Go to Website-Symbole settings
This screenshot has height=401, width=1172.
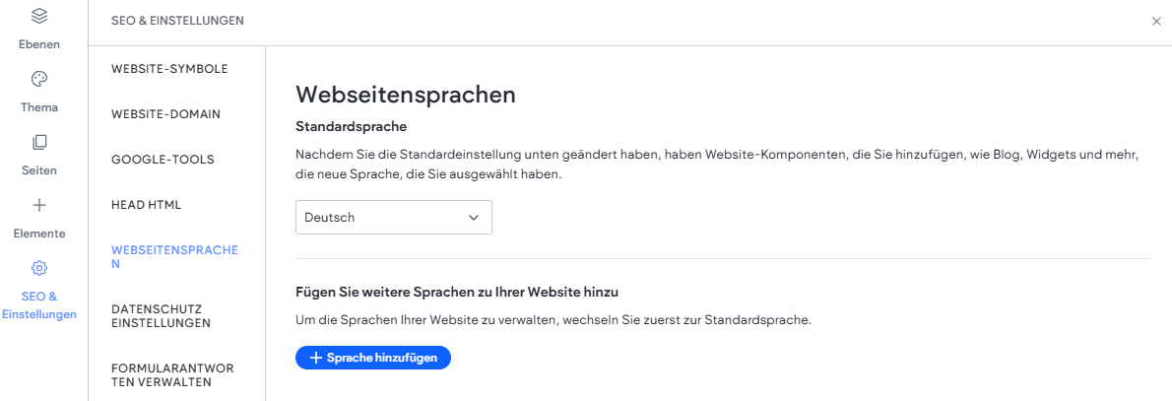(x=169, y=69)
